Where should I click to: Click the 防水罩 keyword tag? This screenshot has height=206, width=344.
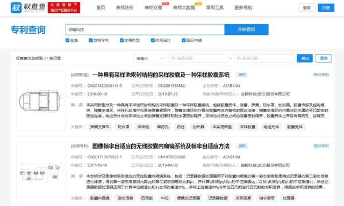click(x=123, y=127)
